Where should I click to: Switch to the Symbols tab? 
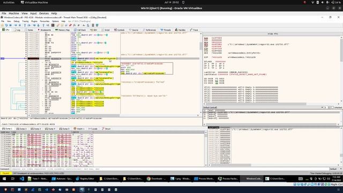point(119,30)
